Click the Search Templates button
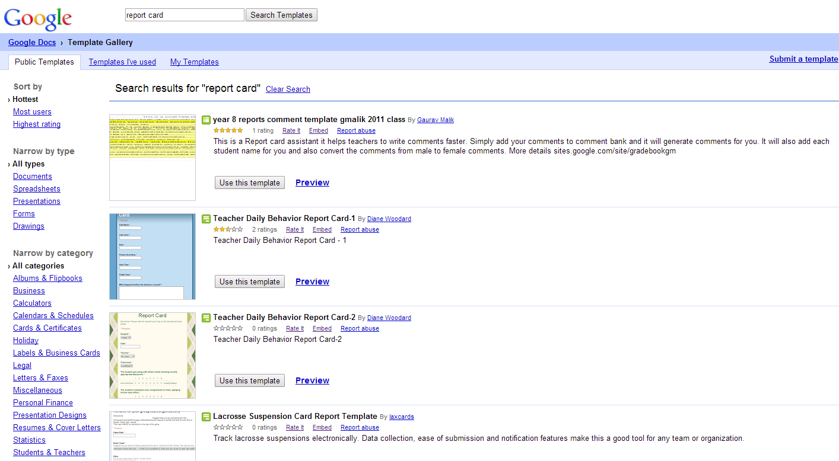This screenshot has width=839, height=461. (x=281, y=15)
